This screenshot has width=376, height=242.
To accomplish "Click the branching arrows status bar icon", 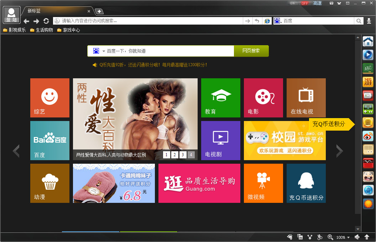I will click(x=310, y=237).
